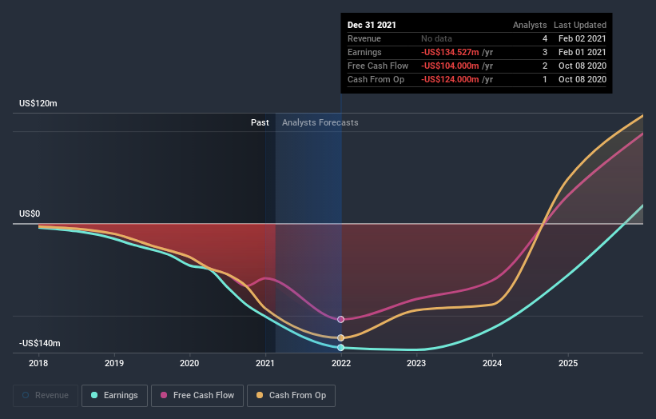Toggle the Cash From Op legend button
The height and width of the screenshot is (419, 656).
coord(291,396)
